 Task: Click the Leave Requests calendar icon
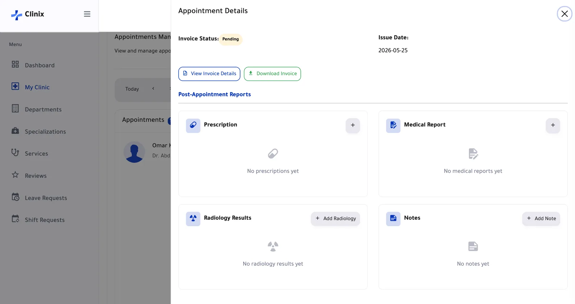(x=15, y=197)
